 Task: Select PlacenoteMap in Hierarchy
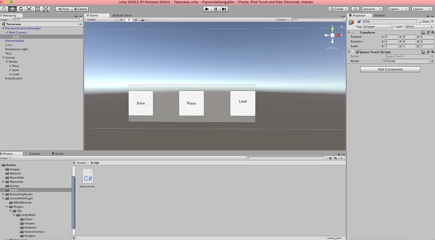pos(14,41)
